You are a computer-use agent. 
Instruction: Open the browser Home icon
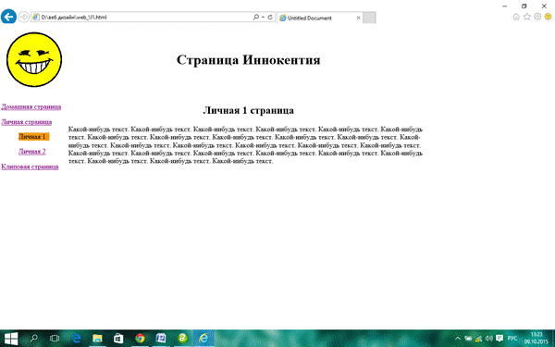pyautogui.click(x=516, y=17)
